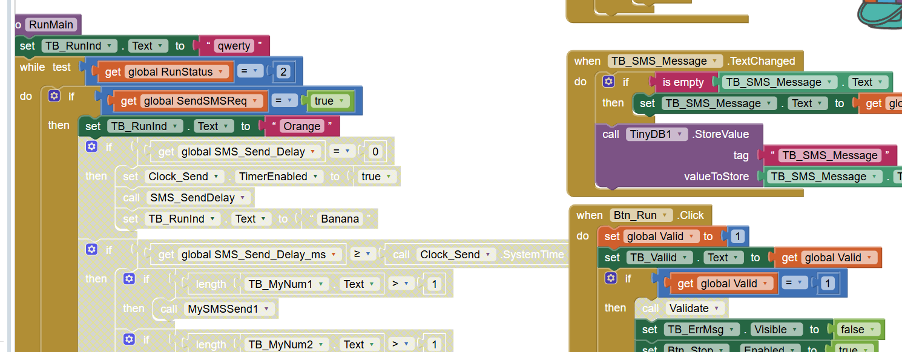The width and height of the screenshot is (902, 352).
Task: Expand the equals operator dropdown beside global RunStatus
Action: pos(249,71)
